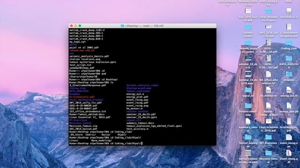
Task: Open the Dropbox folder on the desktop
Action: point(289,74)
